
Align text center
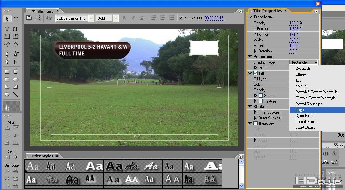pos(162,18)
